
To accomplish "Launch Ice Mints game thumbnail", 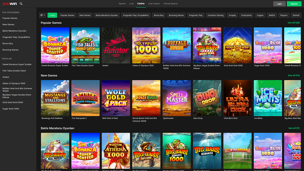I will pyautogui.click(x=268, y=98).
